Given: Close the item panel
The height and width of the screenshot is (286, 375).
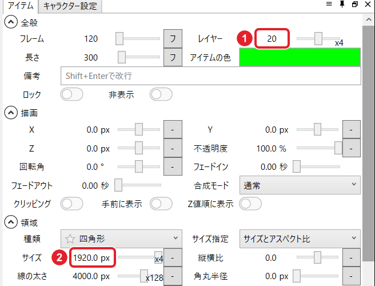Looking at the screenshot, I should 368,4.
